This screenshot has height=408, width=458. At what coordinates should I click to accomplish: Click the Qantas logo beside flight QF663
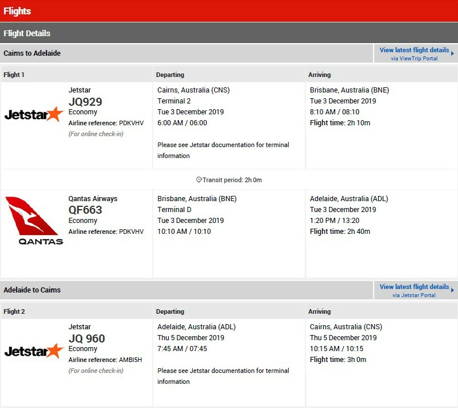coord(34,221)
